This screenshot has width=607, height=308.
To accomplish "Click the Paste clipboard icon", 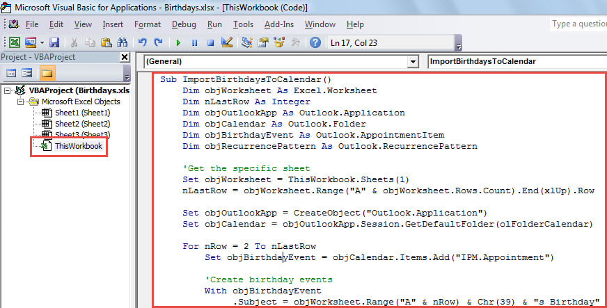I will [106, 42].
